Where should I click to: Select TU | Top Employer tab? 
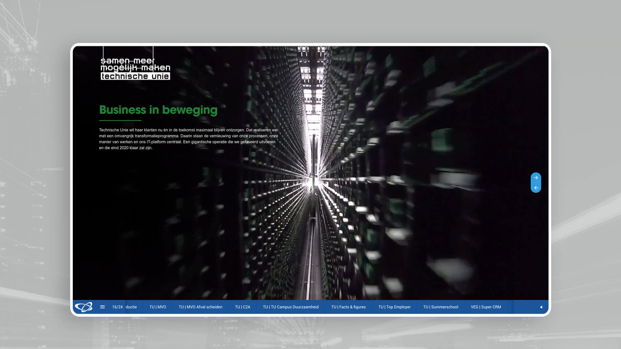tap(394, 307)
